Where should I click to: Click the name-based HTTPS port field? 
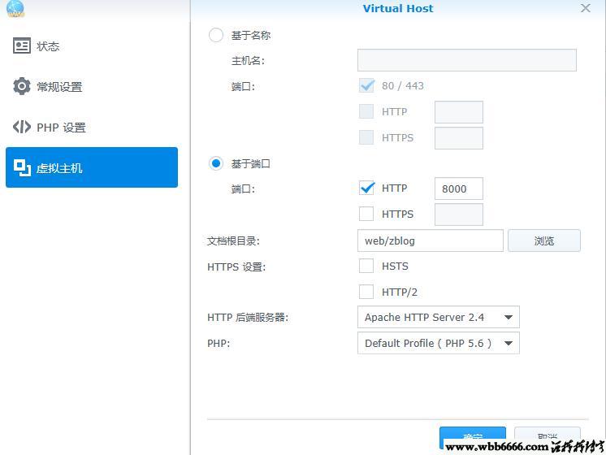tap(459, 138)
